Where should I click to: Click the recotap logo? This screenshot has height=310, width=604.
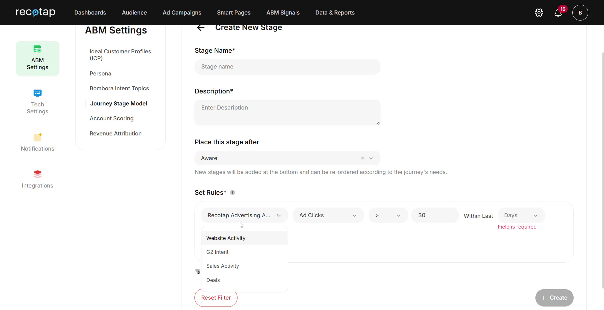35,12
